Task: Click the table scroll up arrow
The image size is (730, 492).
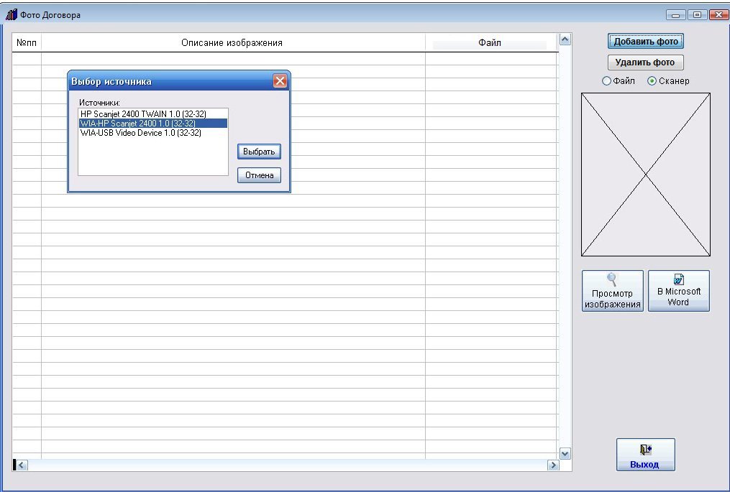Action: pyautogui.click(x=565, y=40)
